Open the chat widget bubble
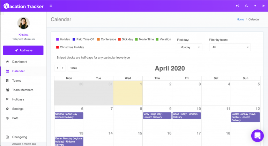The width and height of the screenshot is (268, 146). pyautogui.click(x=258, y=136)
